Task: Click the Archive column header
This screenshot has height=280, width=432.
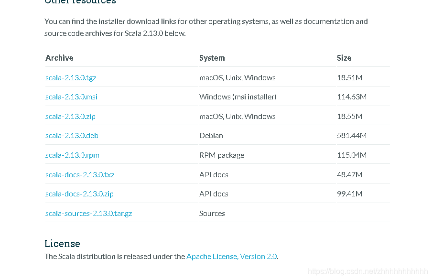Action: [59, 58]
